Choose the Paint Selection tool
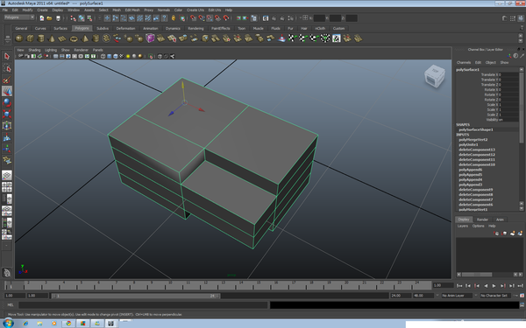The image size is (526, 328). (x=7, y=80)
